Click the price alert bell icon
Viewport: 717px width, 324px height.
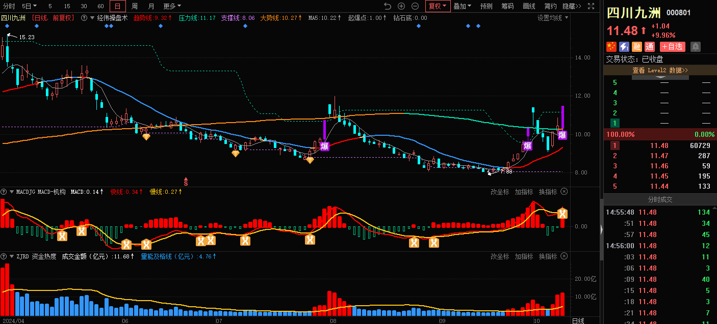coord(695,46)
